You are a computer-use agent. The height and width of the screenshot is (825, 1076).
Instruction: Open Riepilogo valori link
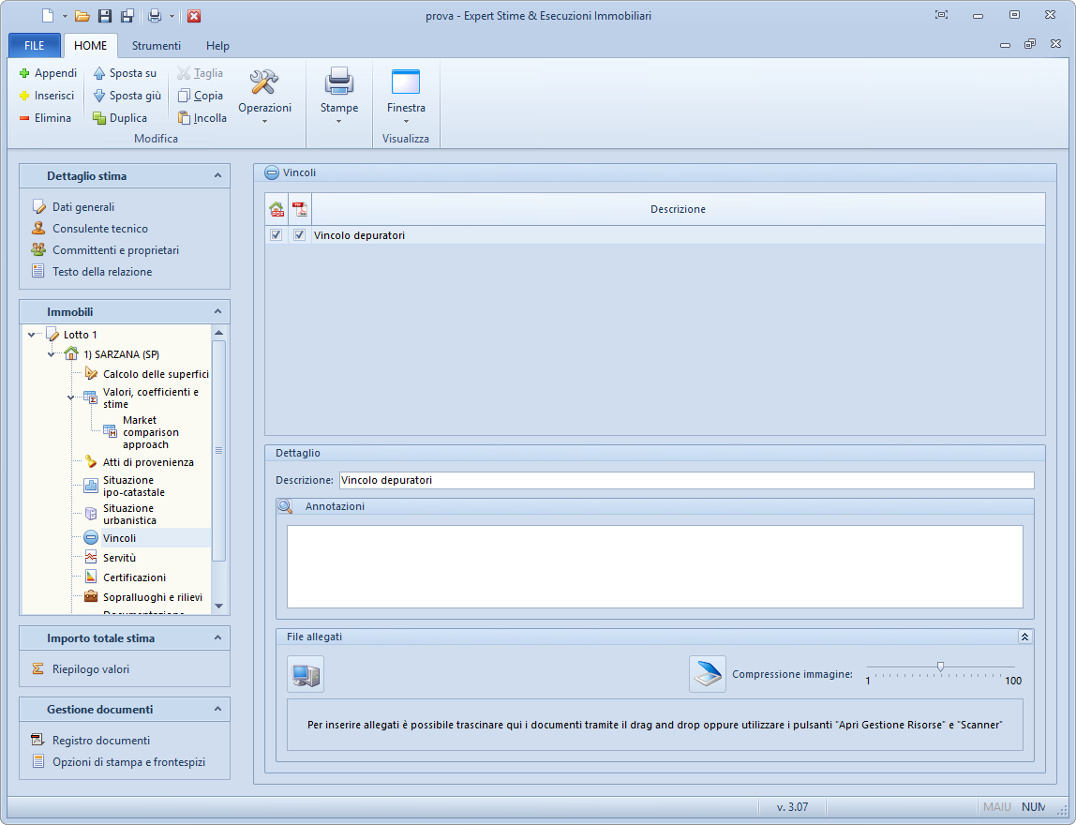point(90,669)
